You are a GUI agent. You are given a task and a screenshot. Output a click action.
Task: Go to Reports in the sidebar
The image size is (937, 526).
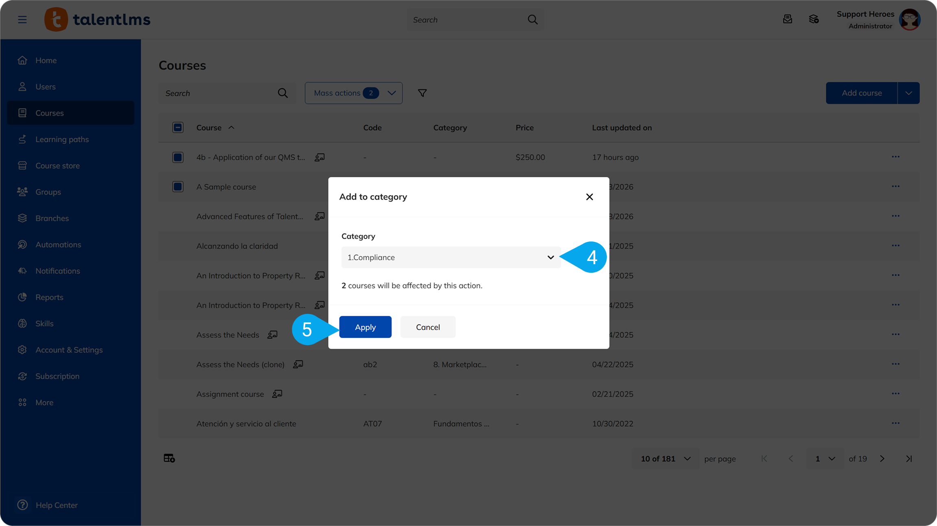[49, 297]
